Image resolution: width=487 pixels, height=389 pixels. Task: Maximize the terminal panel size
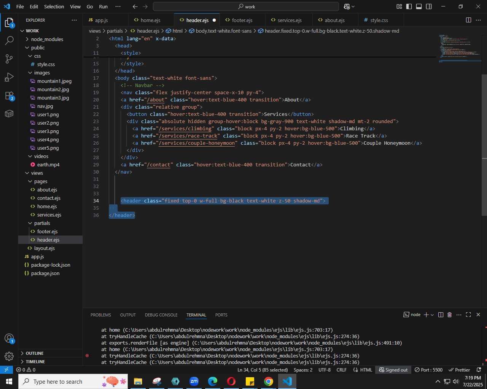click(468, 315)
